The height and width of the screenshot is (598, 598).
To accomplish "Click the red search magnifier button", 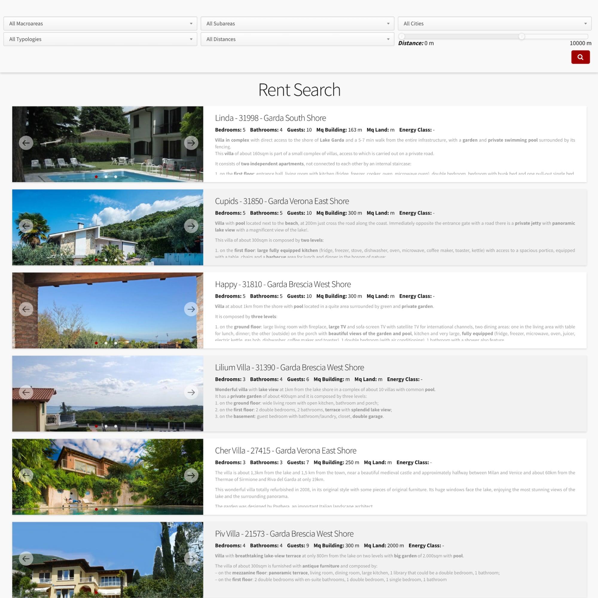I will 580,57.
